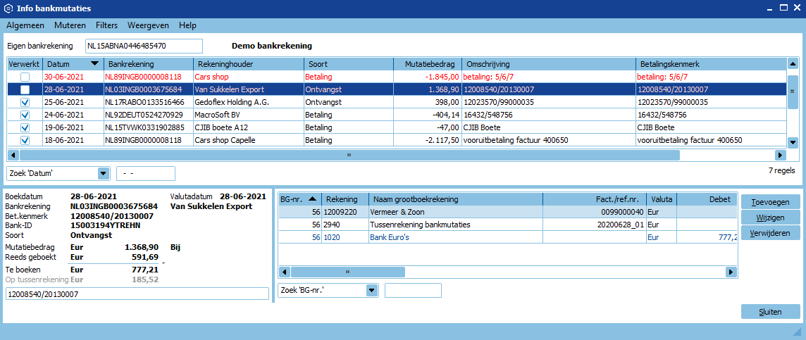Viewport: 806px width, 340px height.
Task: Click the Sluiten button
Action: [770, 311]
